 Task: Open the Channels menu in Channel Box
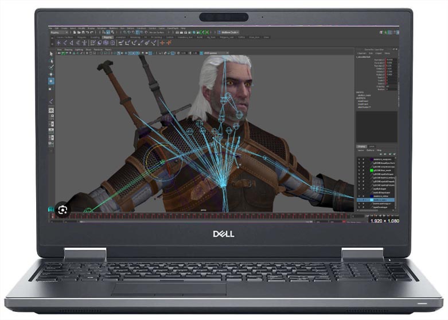[362, 53]
